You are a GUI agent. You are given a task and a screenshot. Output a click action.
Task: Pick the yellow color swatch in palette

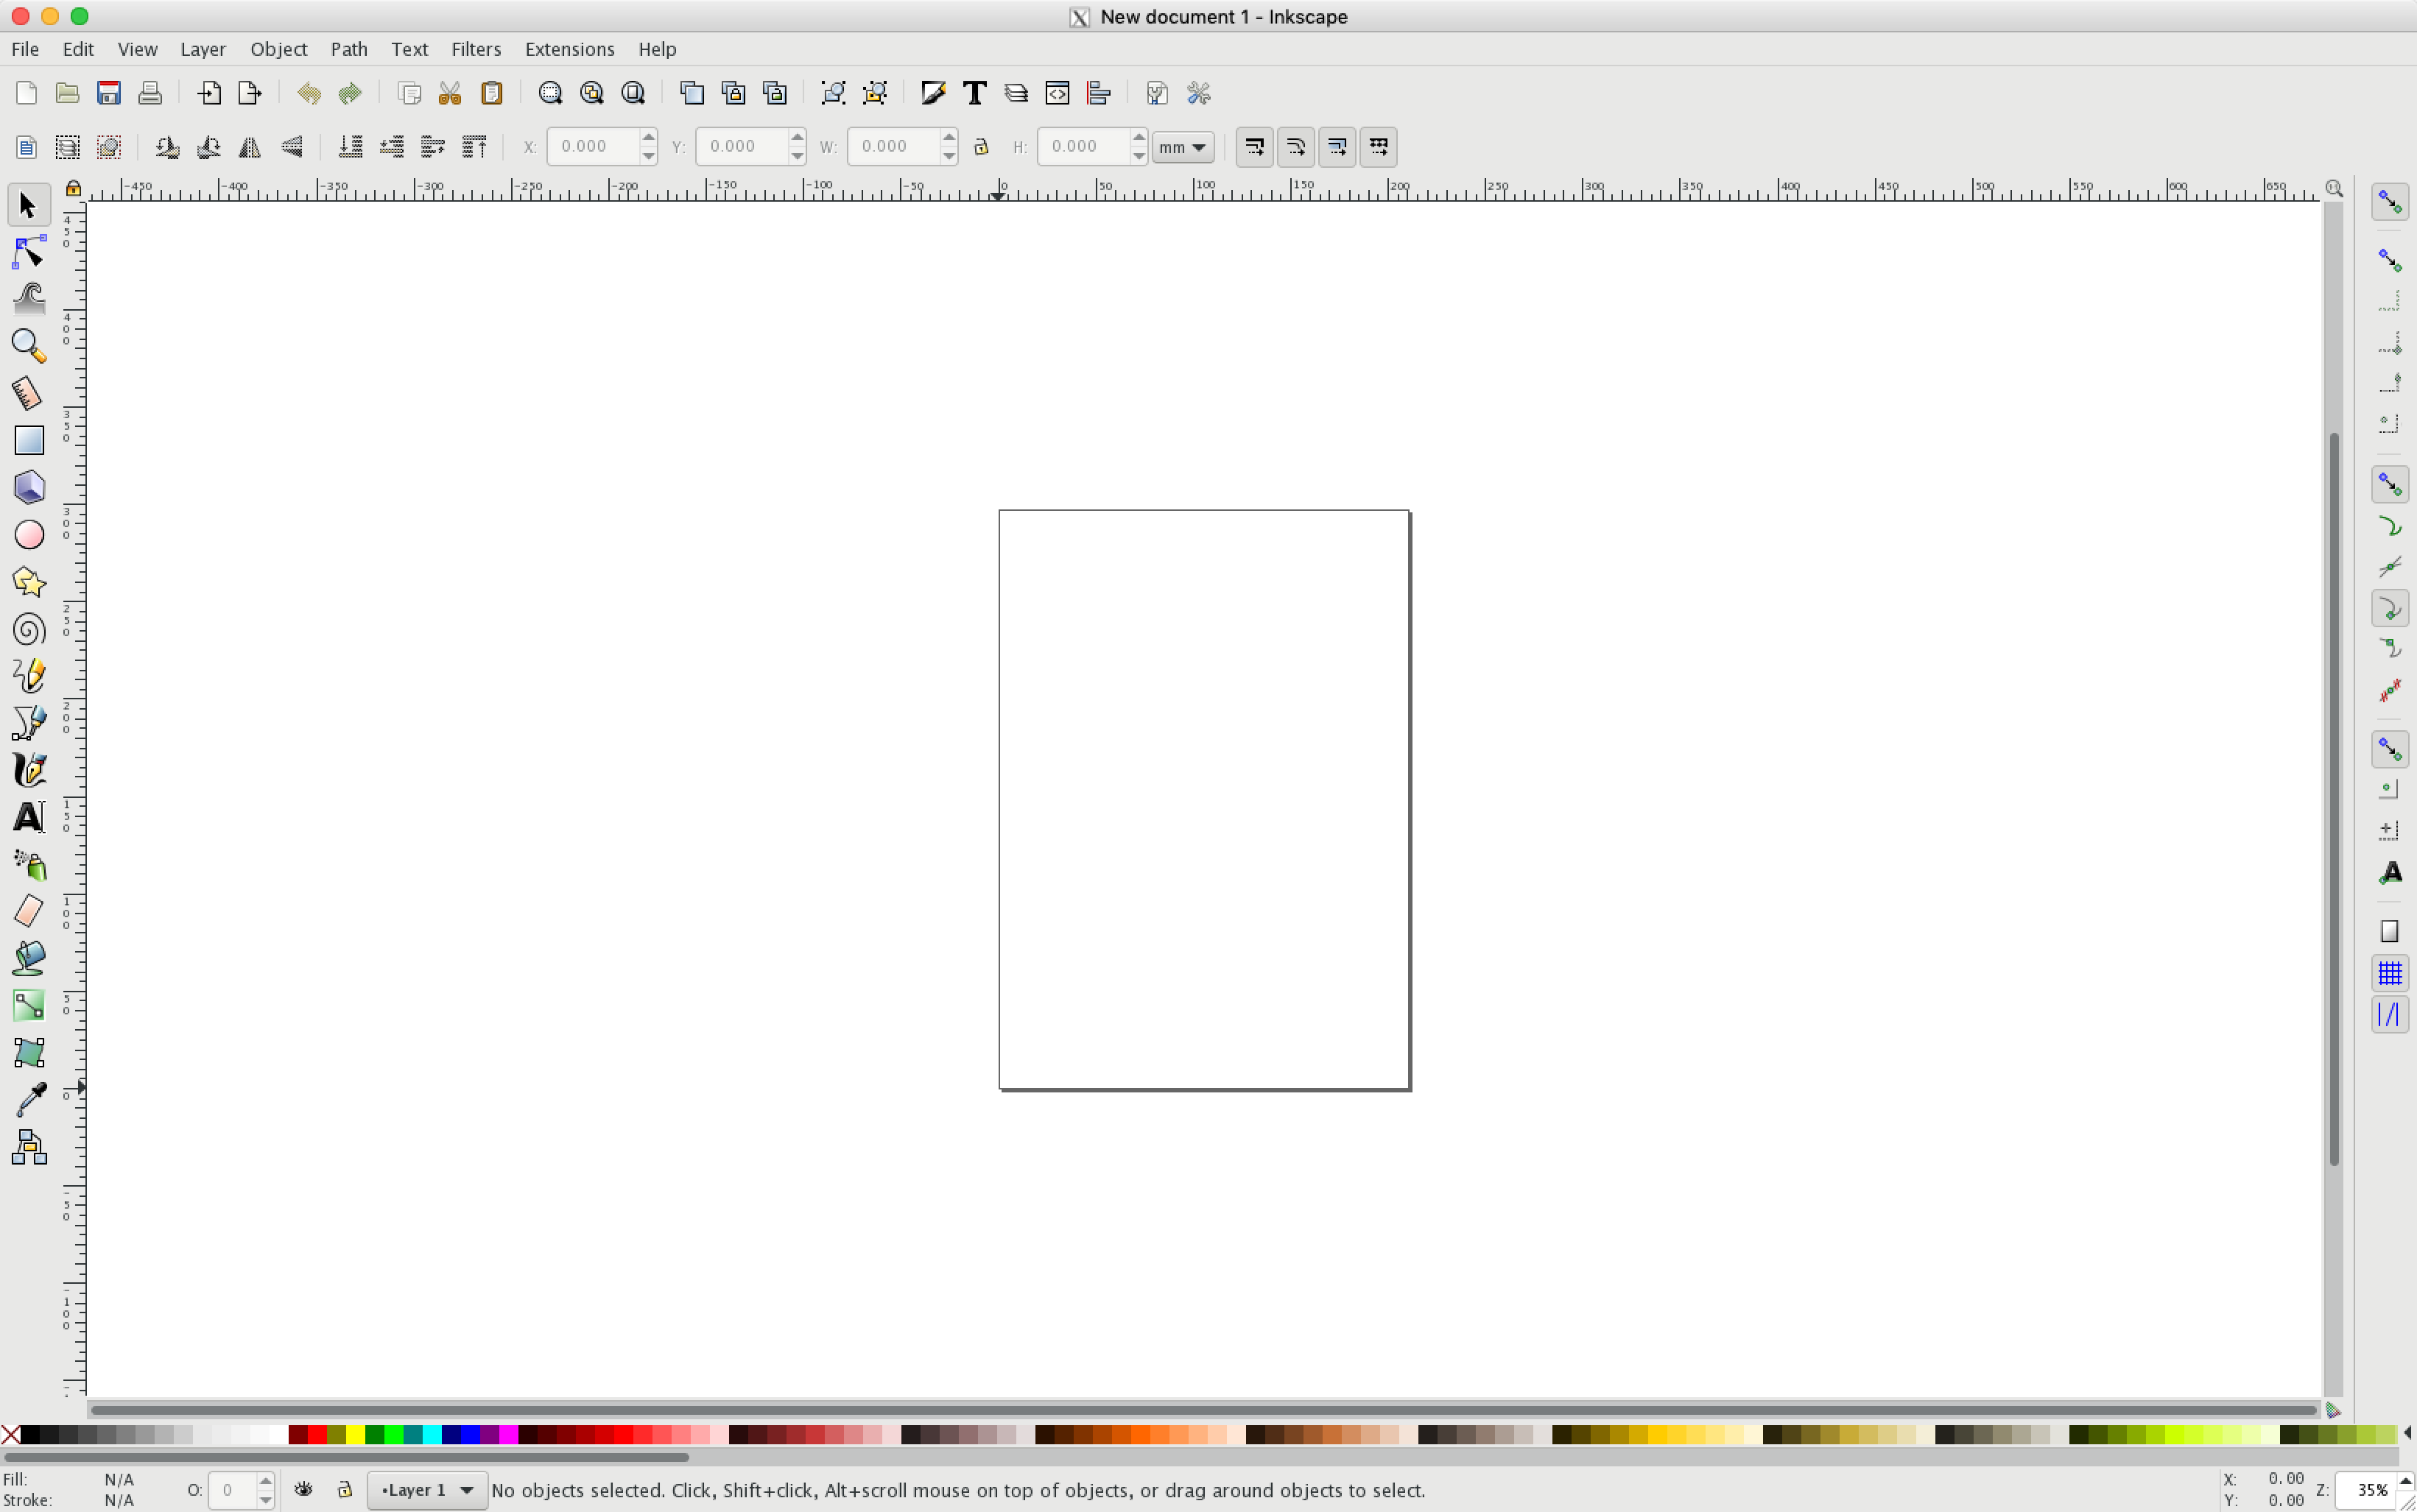point(355,1436)
